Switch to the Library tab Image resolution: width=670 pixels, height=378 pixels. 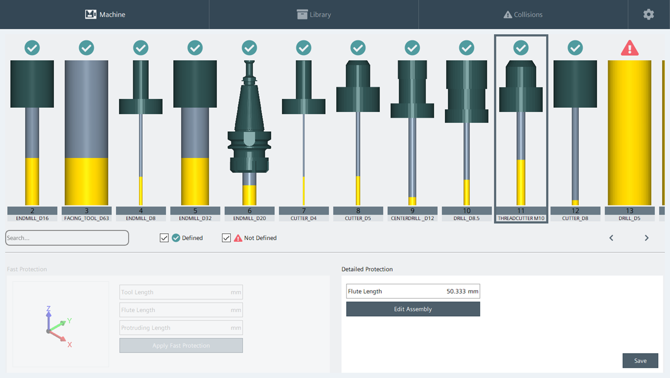314,15
